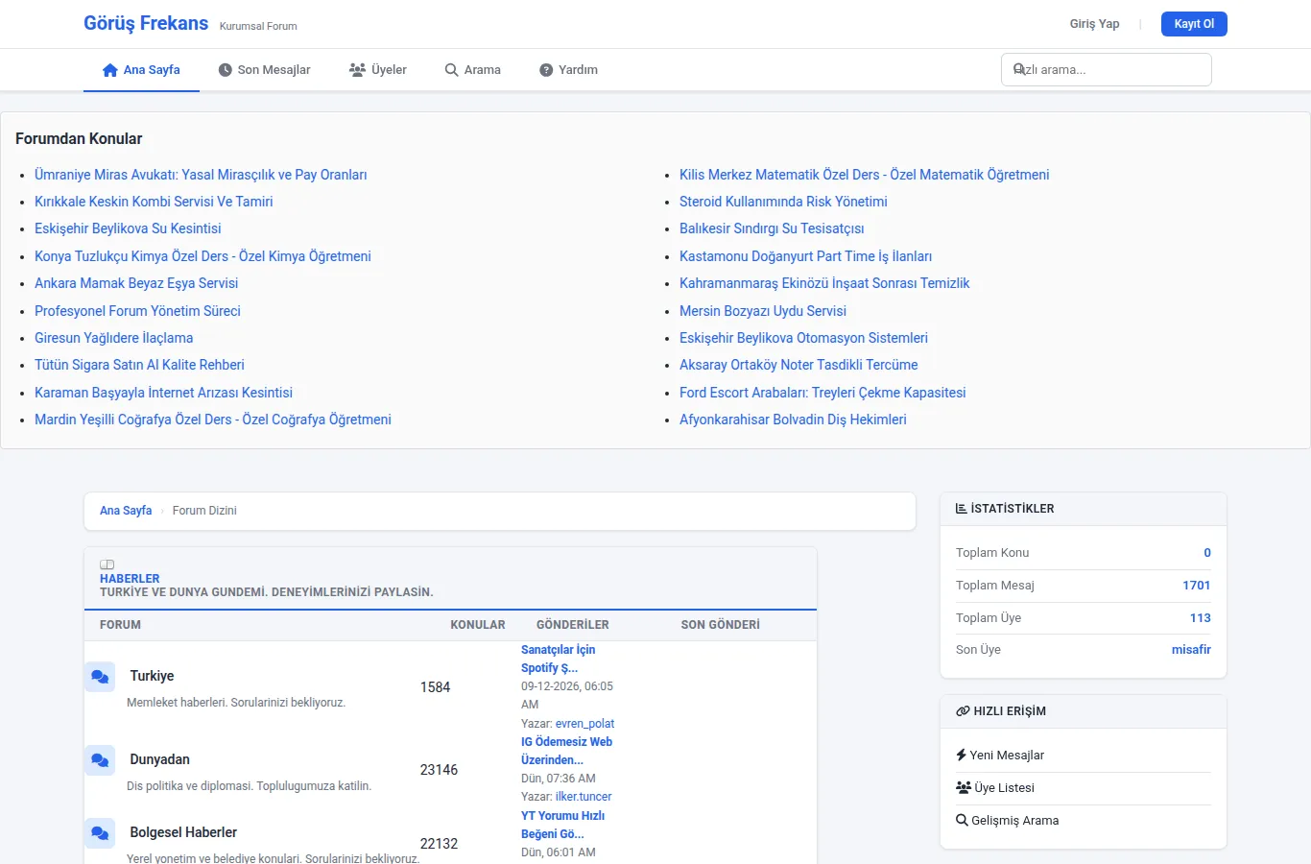
Task: Open Steroid Kullanımında Risk Yönetimi topic
Action: 783,202
